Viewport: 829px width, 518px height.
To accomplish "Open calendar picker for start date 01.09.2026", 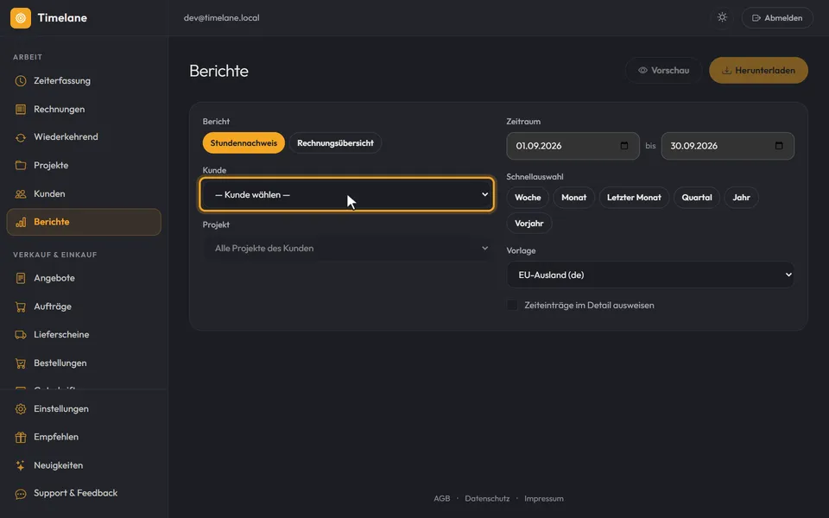I will (624, 145).
